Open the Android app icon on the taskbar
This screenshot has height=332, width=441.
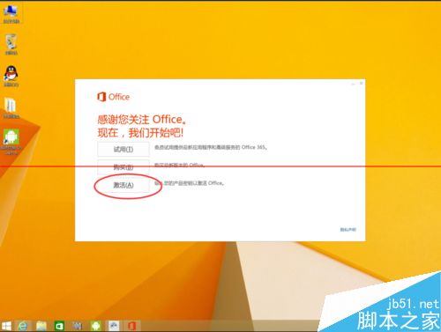click(x=96, y=326)
